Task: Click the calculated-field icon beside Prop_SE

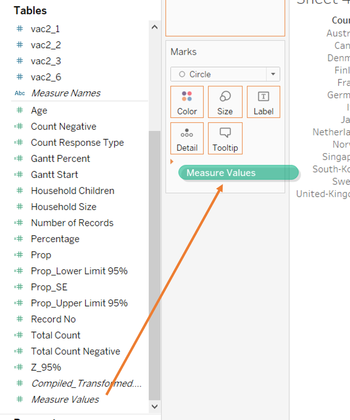Action: point(19,287)
